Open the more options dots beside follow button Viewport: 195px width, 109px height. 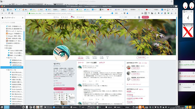148,58
